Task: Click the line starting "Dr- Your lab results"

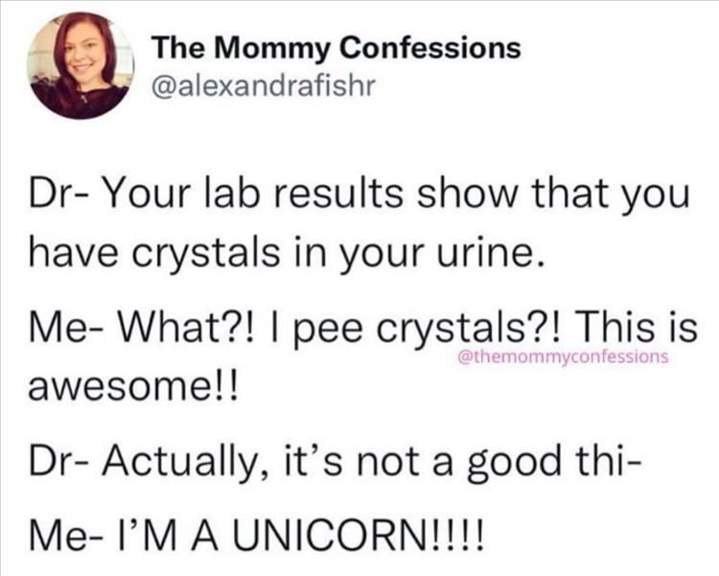Action: [359, 196]
